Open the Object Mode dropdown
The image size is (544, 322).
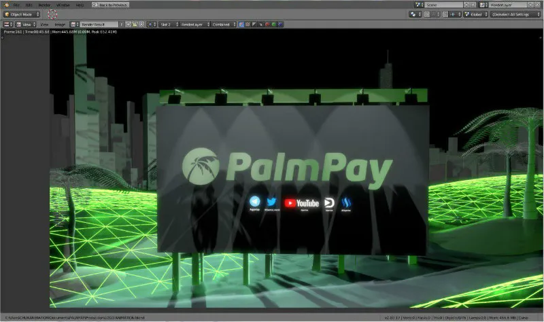coord(22,14)
